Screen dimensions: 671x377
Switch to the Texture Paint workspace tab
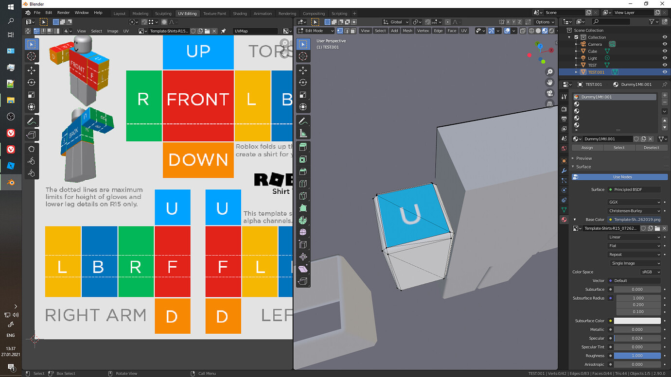point(213,14)
